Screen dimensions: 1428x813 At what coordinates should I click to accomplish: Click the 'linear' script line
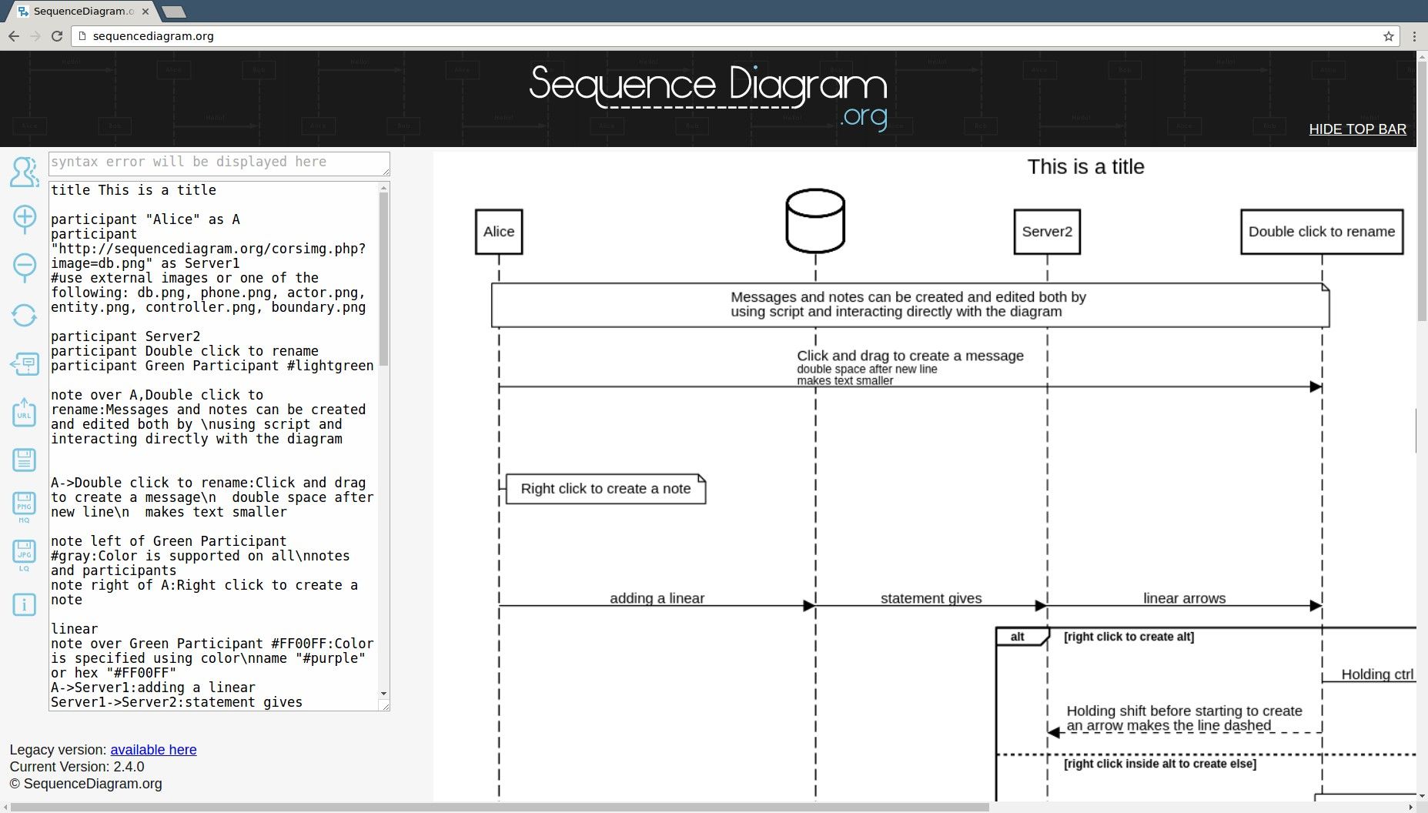tap(75, 629)
